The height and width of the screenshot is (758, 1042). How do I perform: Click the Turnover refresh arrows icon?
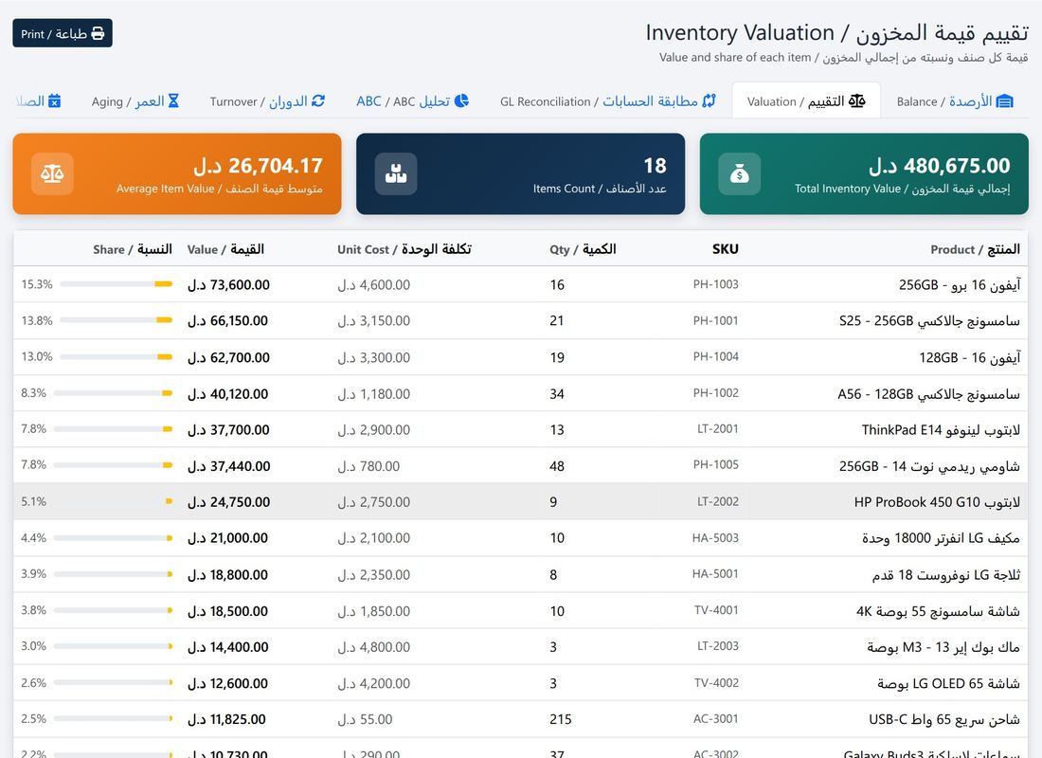pos(318,101)
